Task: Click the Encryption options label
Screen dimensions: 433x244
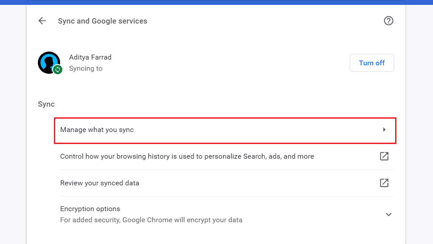Action: 90,209
